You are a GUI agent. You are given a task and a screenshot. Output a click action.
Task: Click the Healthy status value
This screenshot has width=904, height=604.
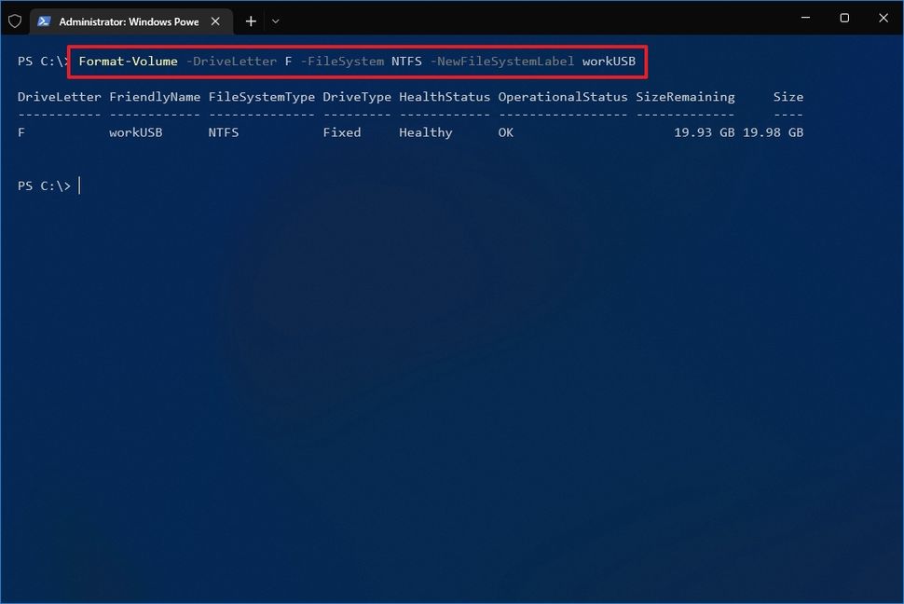pos(426,132)
